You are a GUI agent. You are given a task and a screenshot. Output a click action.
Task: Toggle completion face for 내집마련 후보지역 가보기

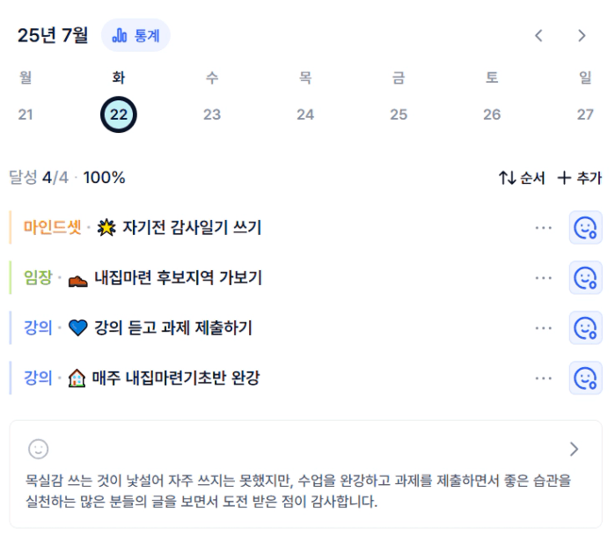[x=585, y=278]
